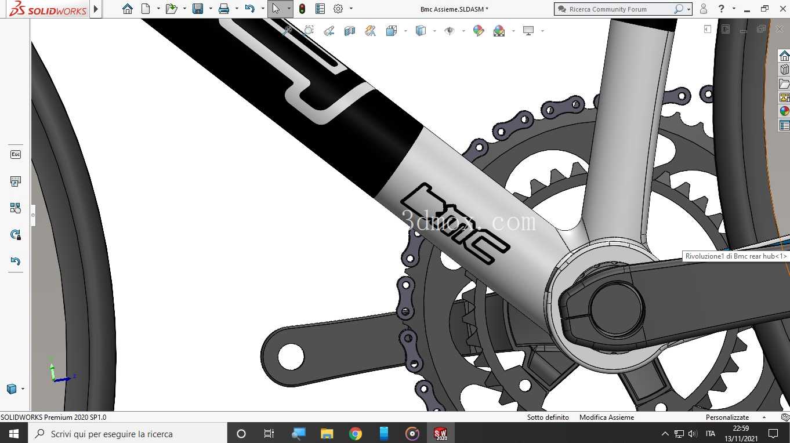
Task: Open File Explorer from the taskbar
Action: click(327, 434)
